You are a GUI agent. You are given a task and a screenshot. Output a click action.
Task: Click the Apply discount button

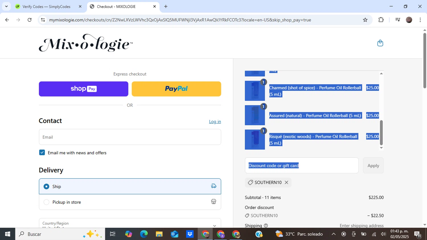(373, 165)
